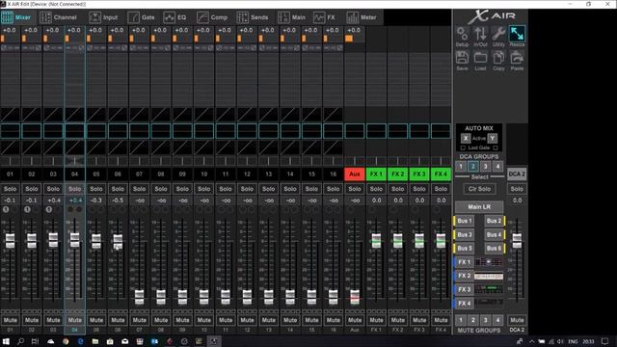Viewport: 617px width, 347px height.
Task: Open the Windows Start menu
Action: (x=6, y=341)
